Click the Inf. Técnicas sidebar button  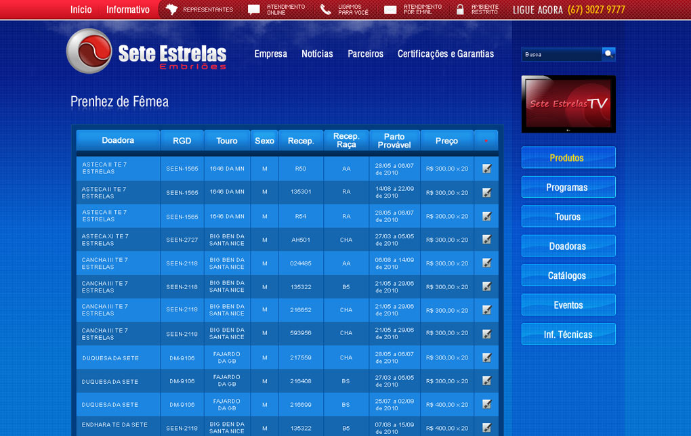point(568,334)
